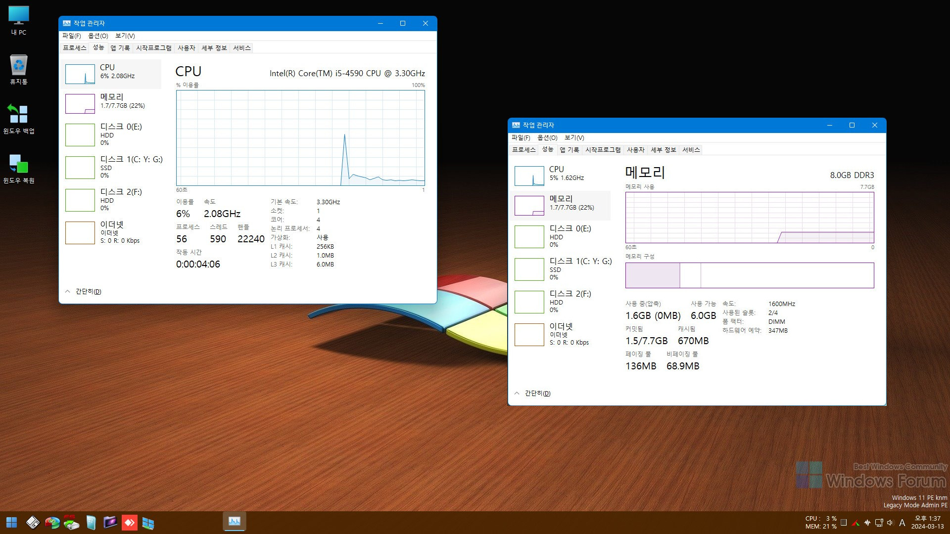Select CPU item in the memory-view Task Manager
Screen dimensions: 950x534
[x=562, y=176]
